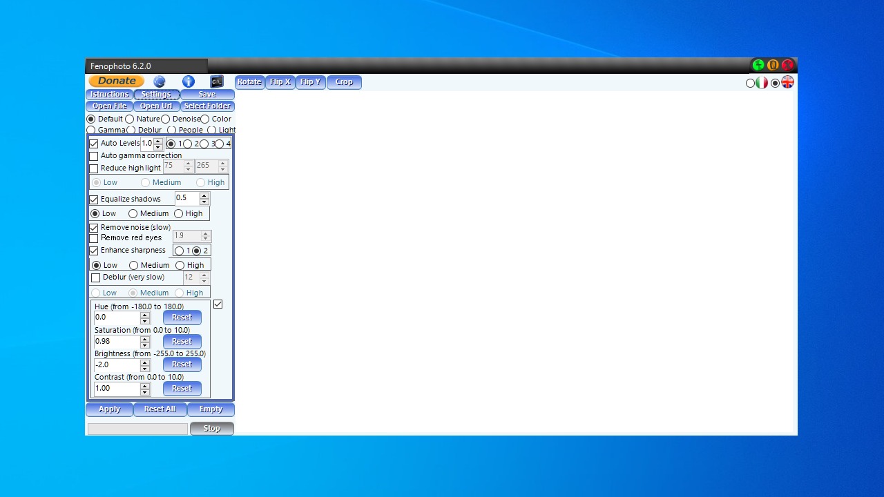Click the Flip Y toolbar button
884x497 pixels.
[311, 82]
